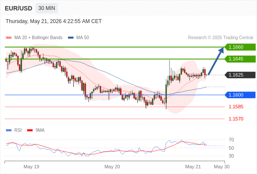The image size is (257, 174).
Task: Click the RSI blue legend swatch
Action: click(x=9, y=130)
